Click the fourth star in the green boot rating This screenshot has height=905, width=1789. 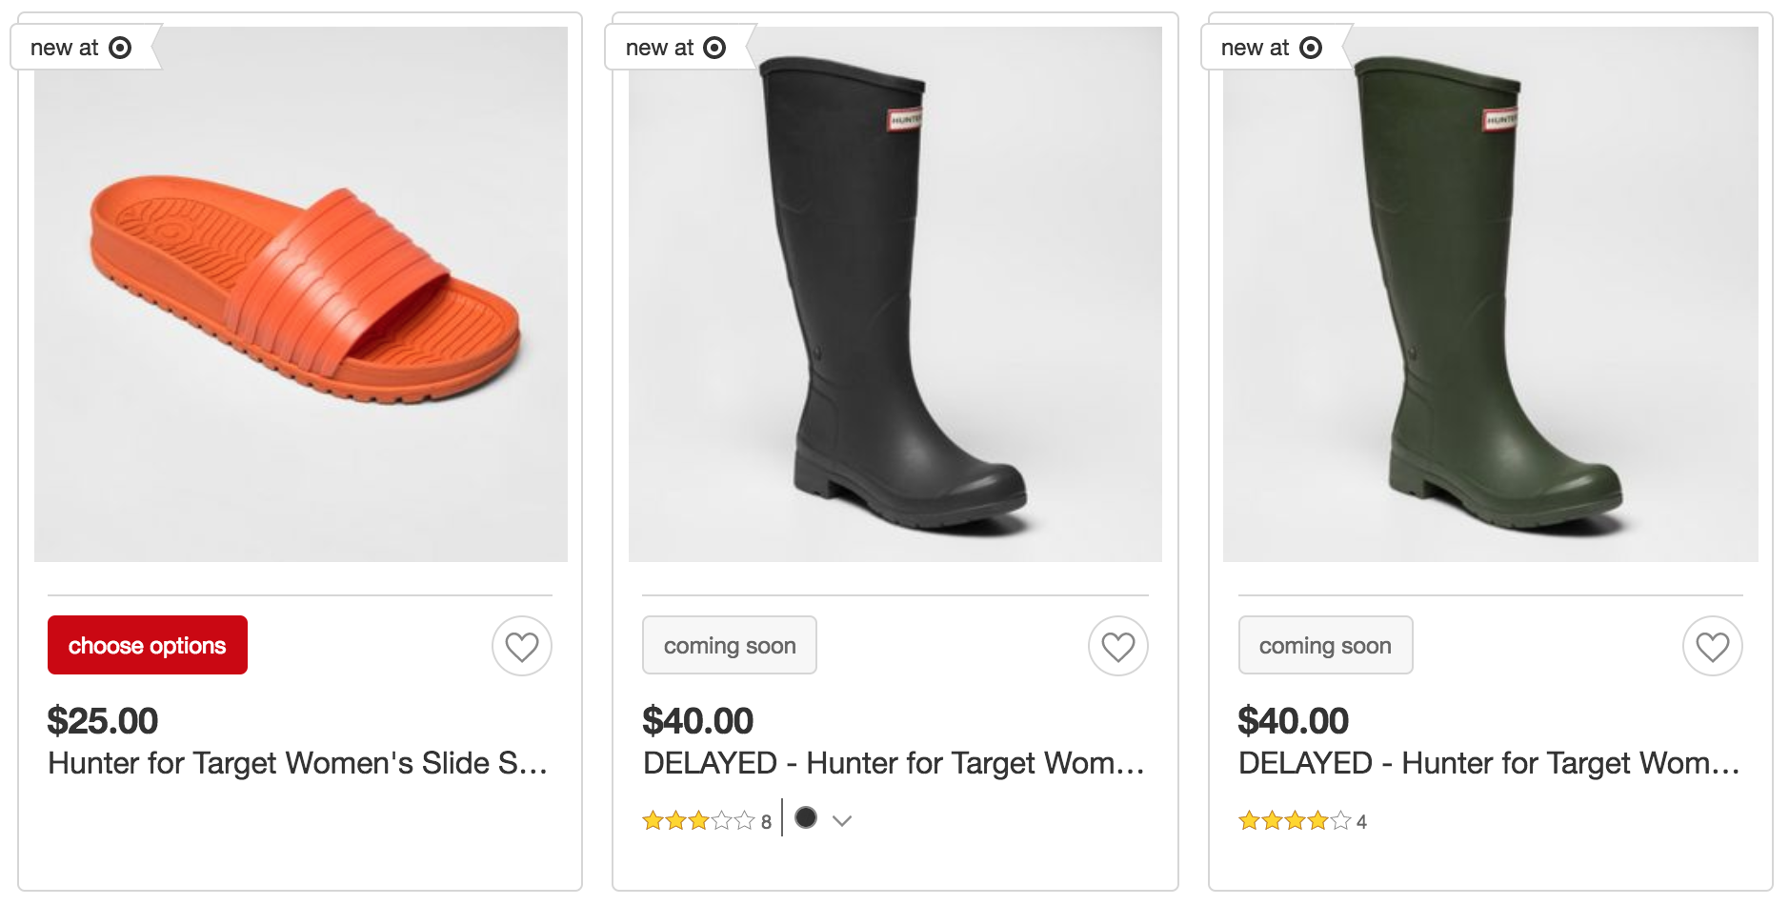1318,819
